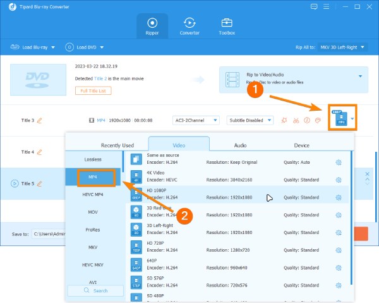Screen dimensions: 379x303
Task: Click the Save to path field
Action: tap(49, 234)
